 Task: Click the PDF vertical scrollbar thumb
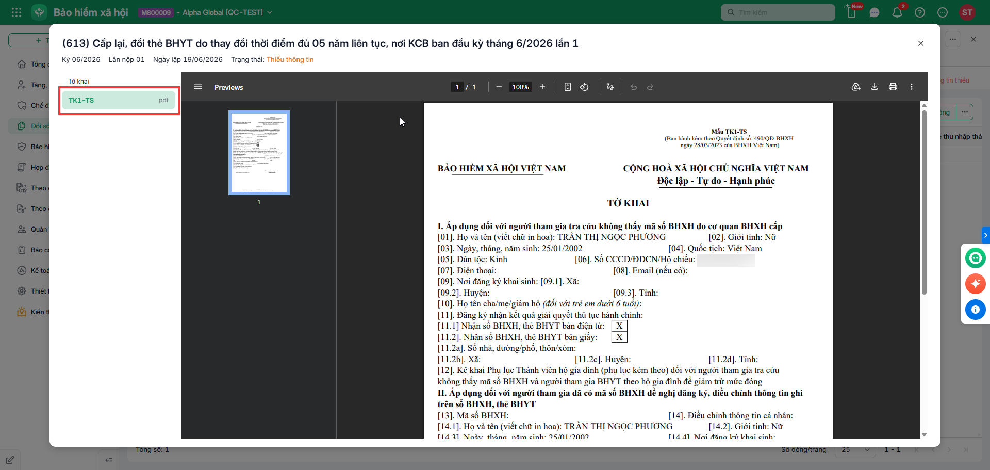[924, 202]
